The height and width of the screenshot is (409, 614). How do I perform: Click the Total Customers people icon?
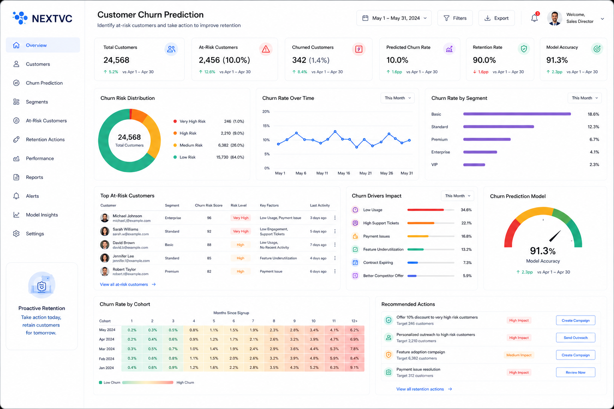point(171,49)
